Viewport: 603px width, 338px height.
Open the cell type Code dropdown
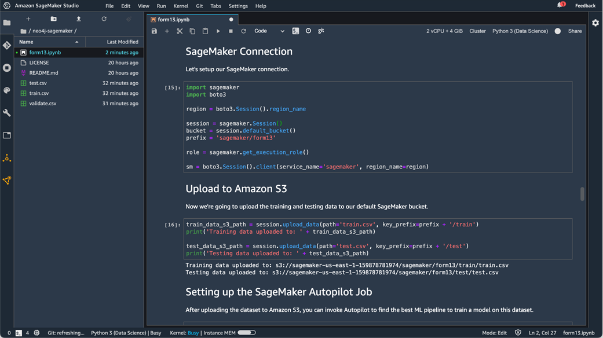click(269, 31)
